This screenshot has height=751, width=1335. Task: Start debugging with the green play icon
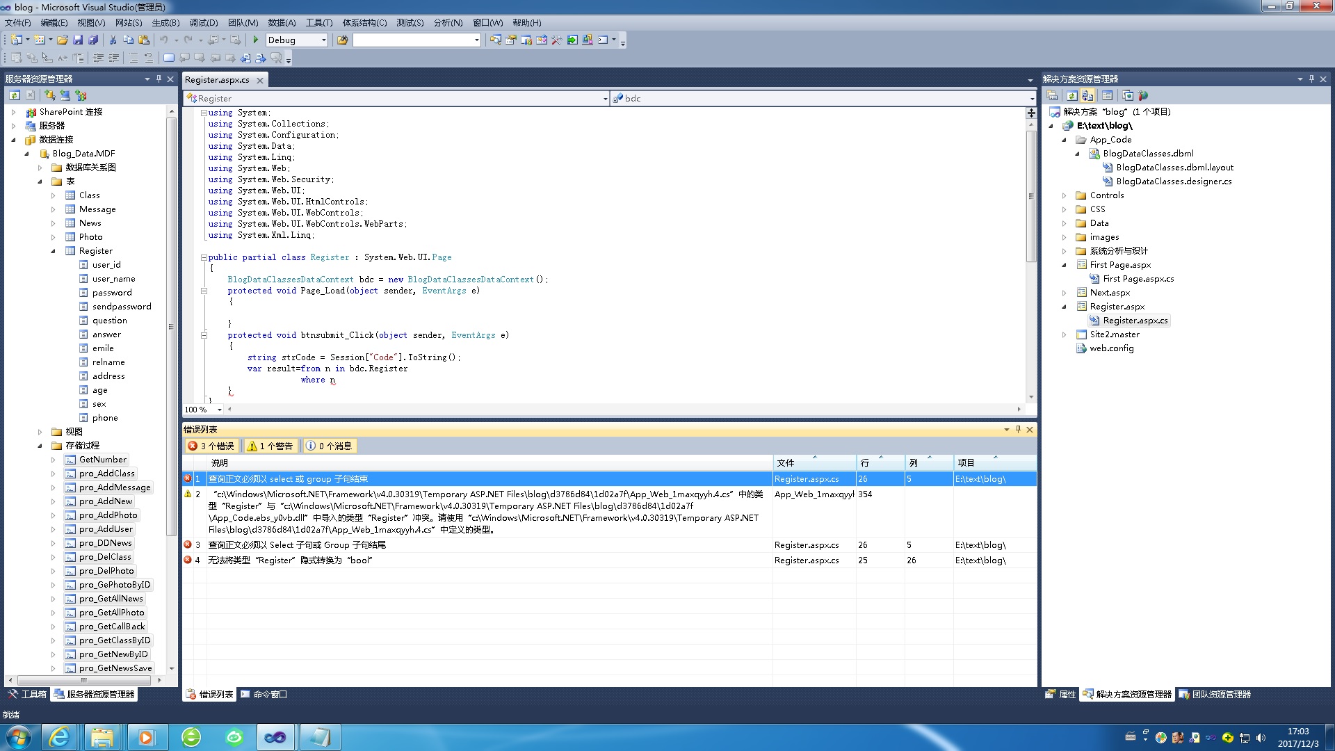[x=256, y=40]
